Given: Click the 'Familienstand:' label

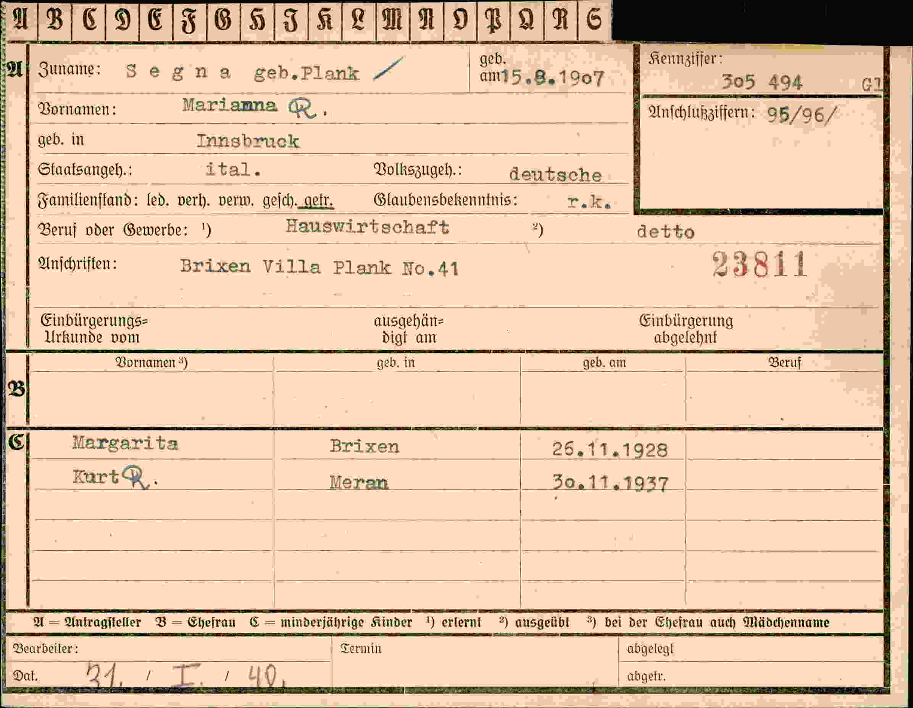Looking at the screenshot, I should pos(88,200).
